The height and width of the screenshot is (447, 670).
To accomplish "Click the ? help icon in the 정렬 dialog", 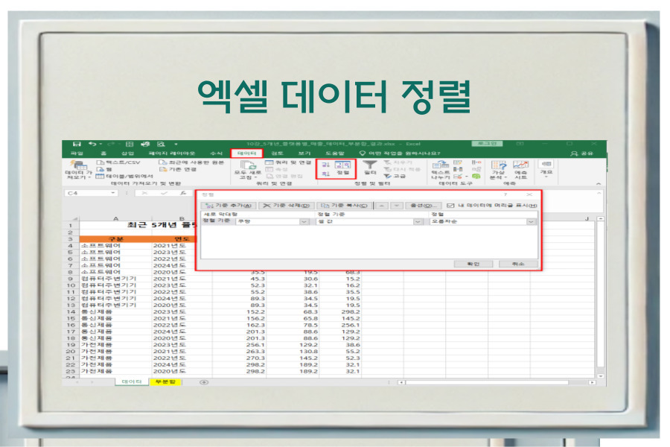I will pyautogui.click(x=505, y=194).
